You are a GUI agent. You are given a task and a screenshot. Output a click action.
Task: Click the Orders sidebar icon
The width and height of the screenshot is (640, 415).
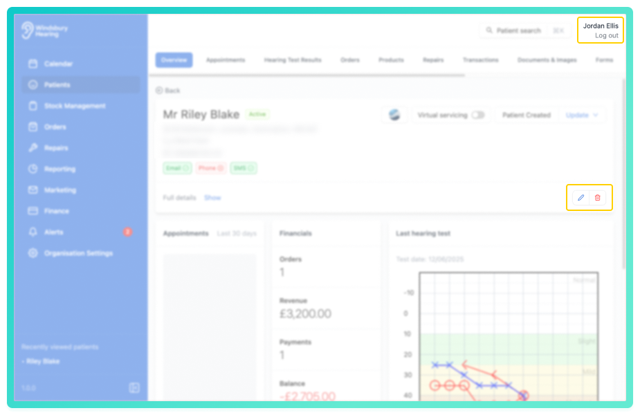[33, 127]
